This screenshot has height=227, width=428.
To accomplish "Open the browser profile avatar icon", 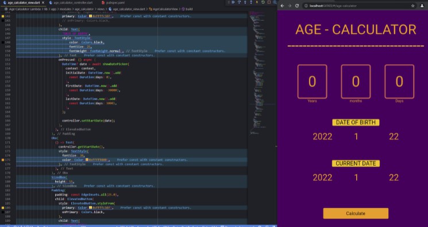I will (422, 6).
